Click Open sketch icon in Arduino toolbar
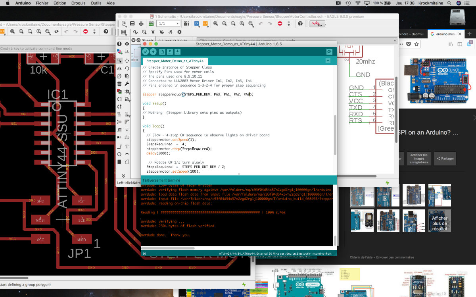Screen dimensions: 476x297 pos(170,51)
